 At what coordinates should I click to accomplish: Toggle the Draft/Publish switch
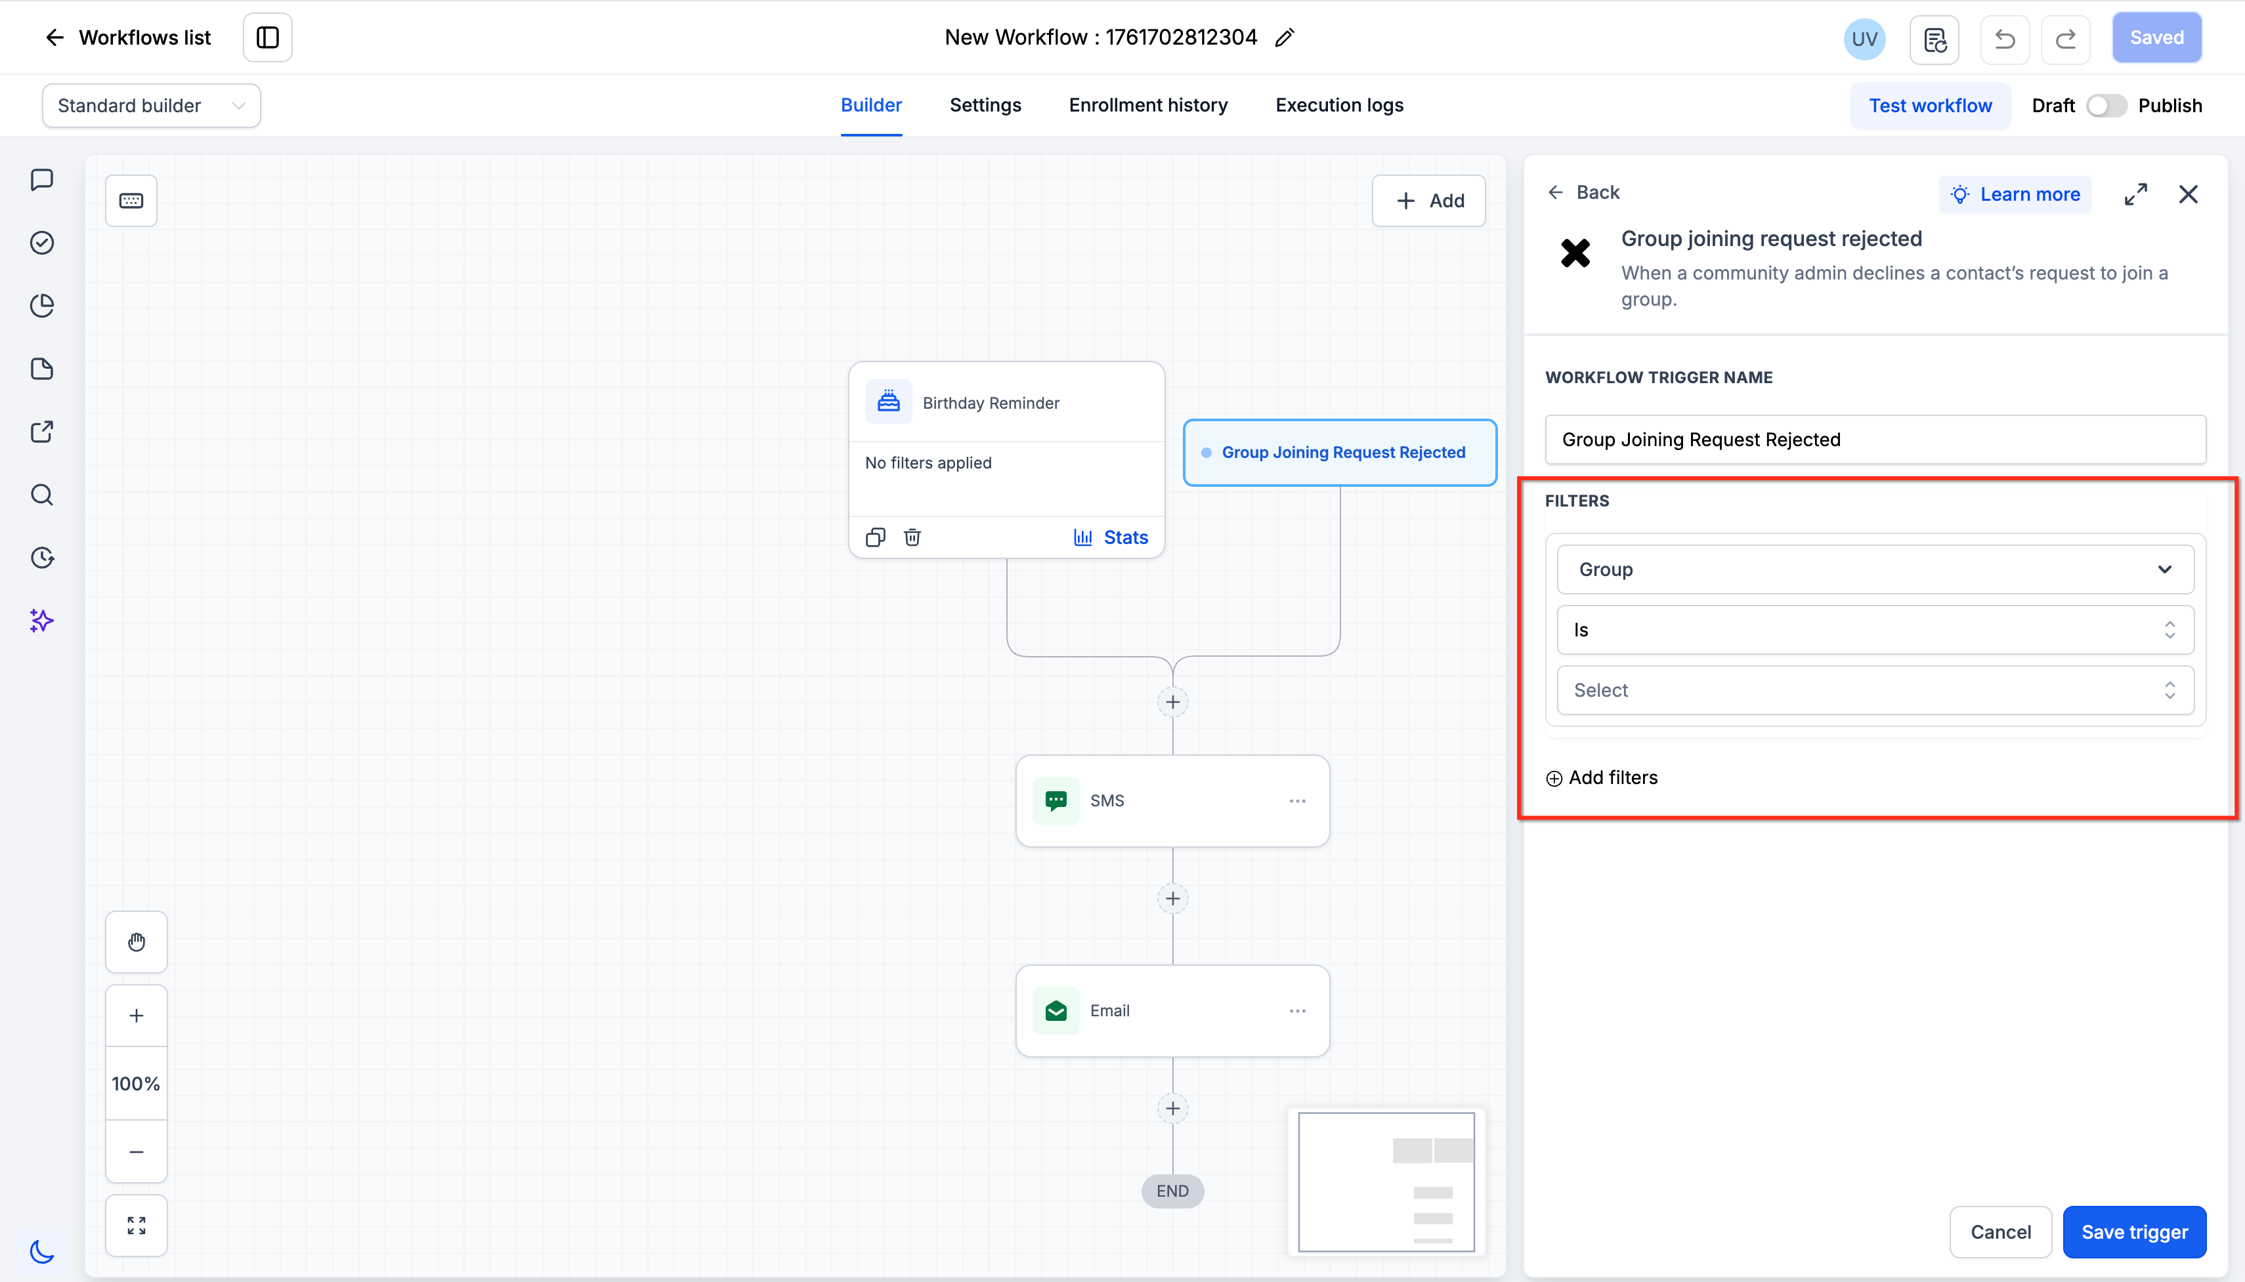click(2106, 106)
